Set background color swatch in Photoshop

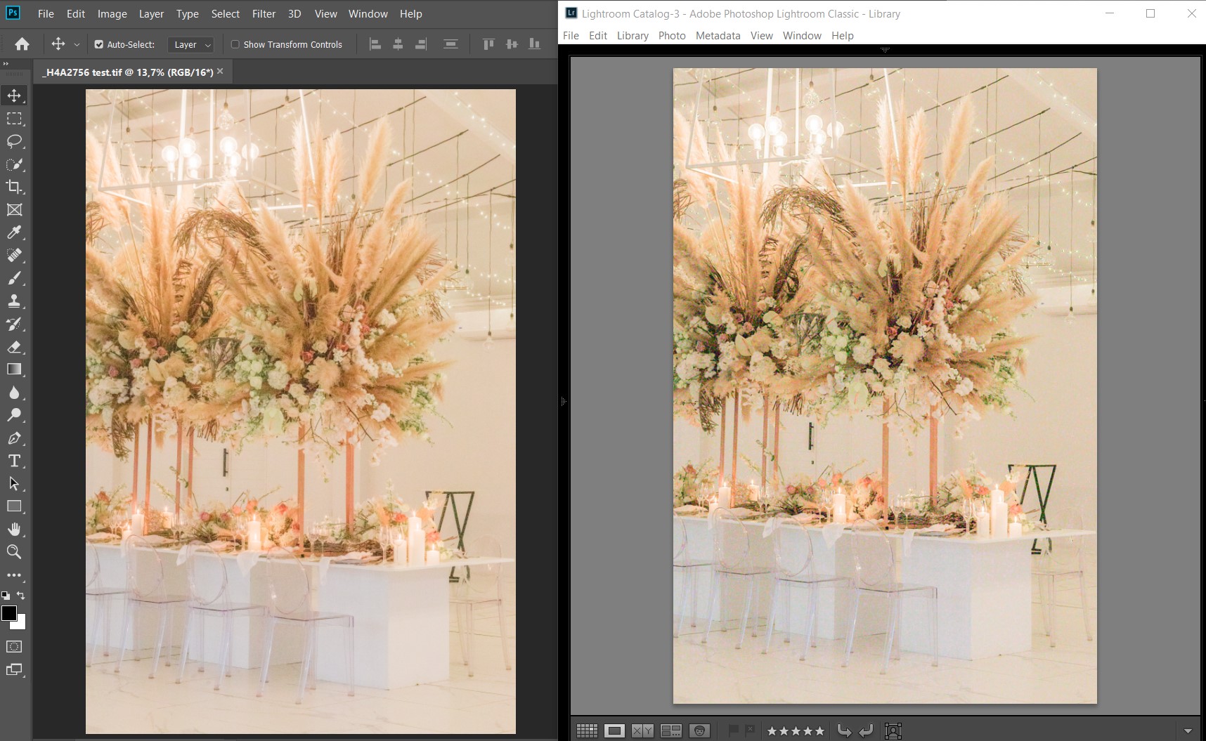20,624
